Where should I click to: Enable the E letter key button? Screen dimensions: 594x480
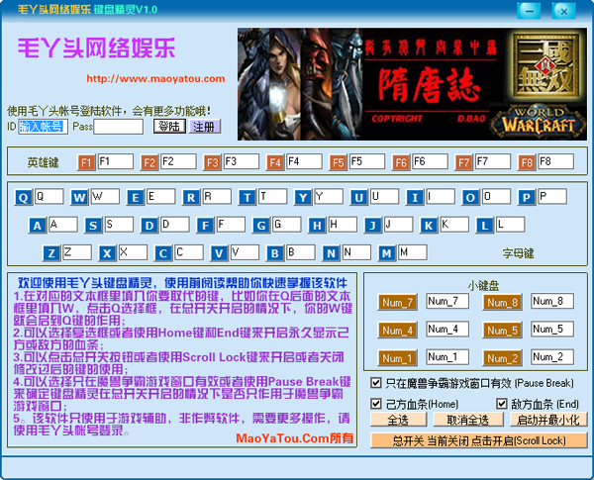click(136, 197)
